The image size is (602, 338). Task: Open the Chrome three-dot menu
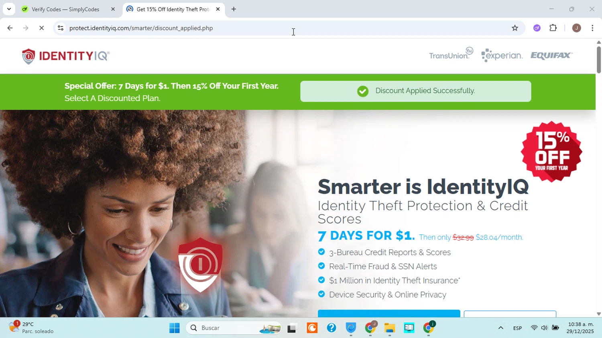click(592, 28)
